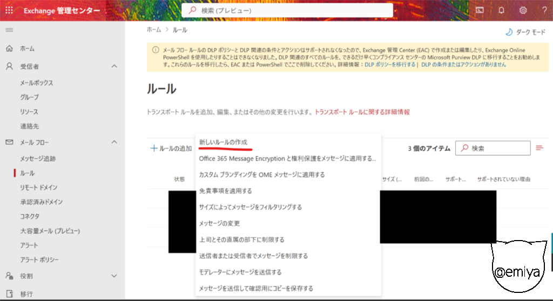
Task: Open the app launcher waffle icon
Action: click(x=9, y=10)
